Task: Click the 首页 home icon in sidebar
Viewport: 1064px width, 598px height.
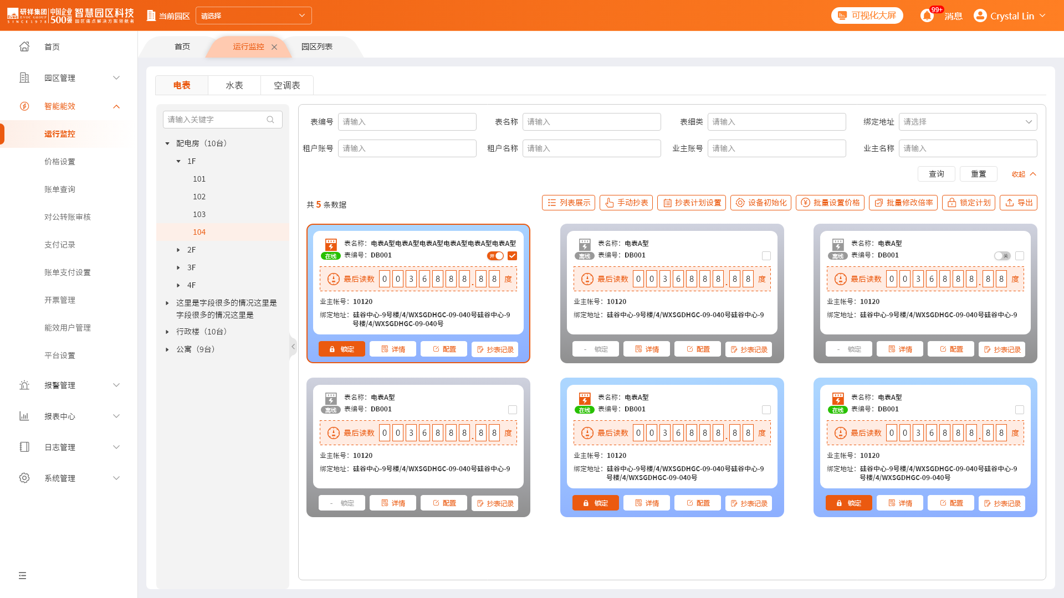Action: point(24,47)
